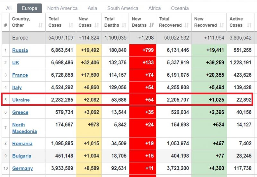Screen dimensions: 257x177
Task: Open the Italy country link
Action: tap(17, 87)
